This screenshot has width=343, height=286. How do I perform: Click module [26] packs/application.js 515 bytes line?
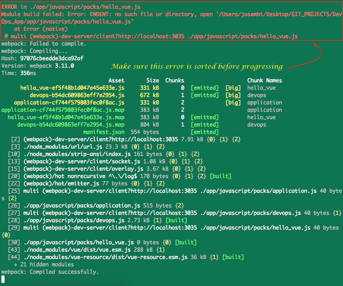pos(96,205)
